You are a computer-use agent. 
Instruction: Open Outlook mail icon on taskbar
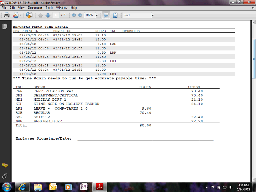click(53, 187)
